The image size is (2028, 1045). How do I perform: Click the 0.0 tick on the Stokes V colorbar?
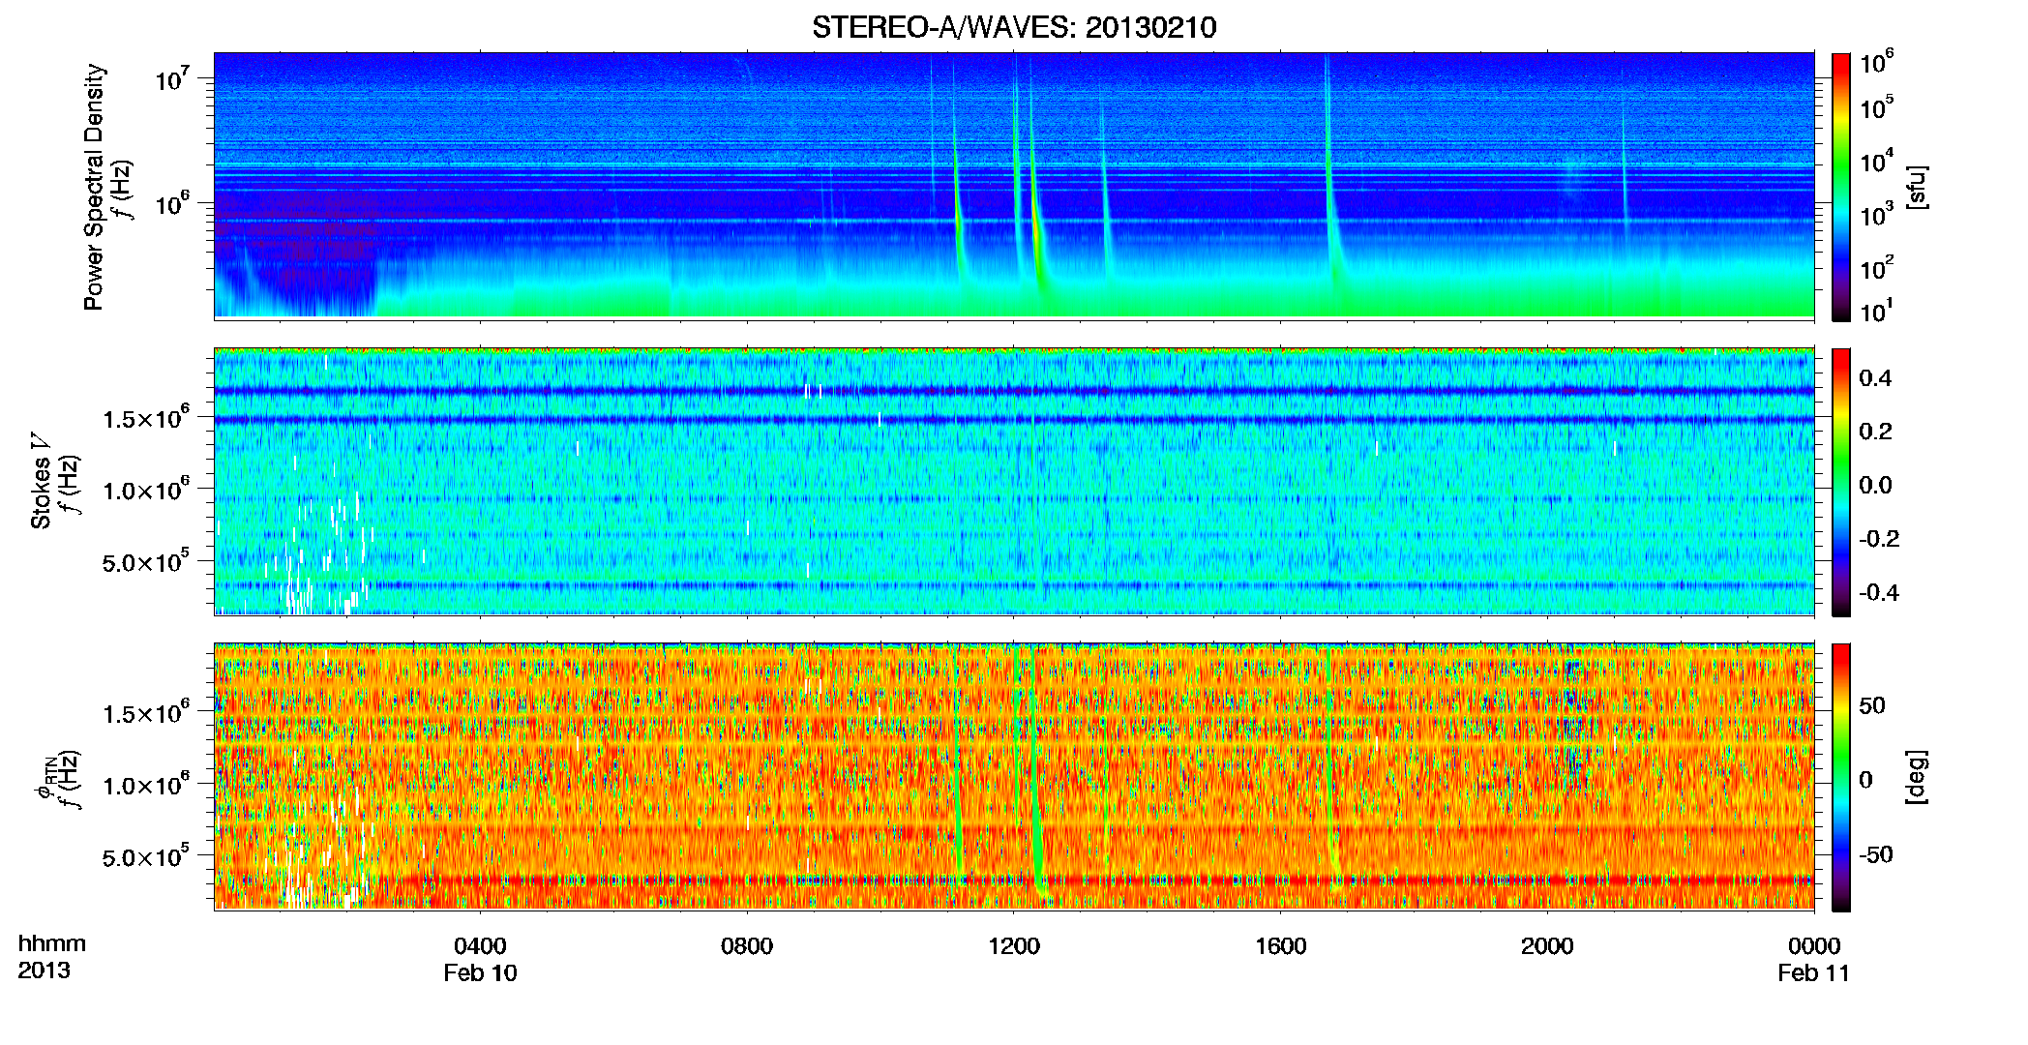(1875, 486)
